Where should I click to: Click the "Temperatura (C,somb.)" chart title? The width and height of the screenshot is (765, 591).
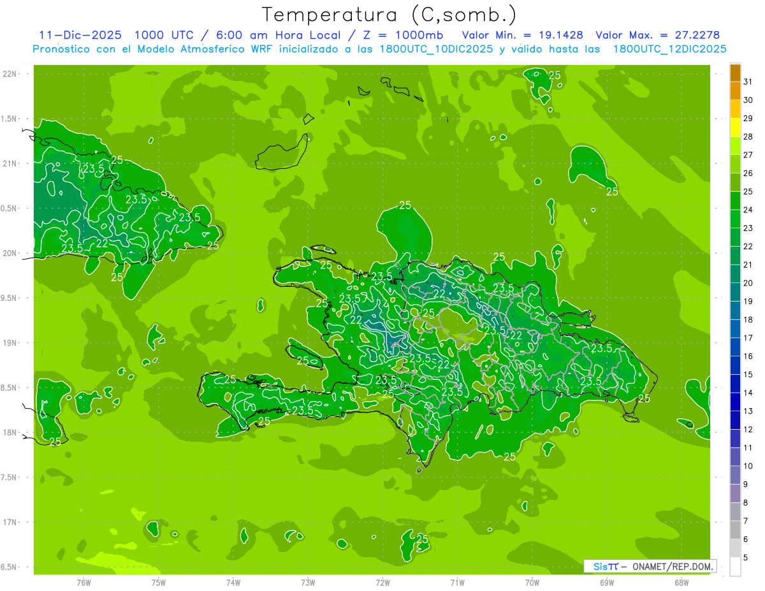pos(390,15)
